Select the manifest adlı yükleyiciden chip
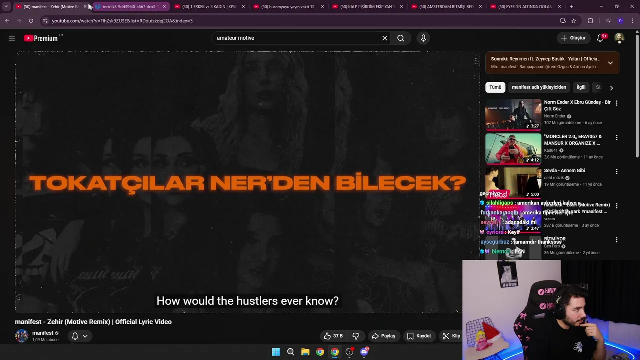Image resolution: width=640 pixels, height=360 pixels. tap(539, 87)
